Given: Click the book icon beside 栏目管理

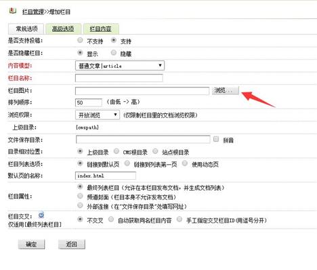Looking at the screenshot, I should [x=12, y=11].
